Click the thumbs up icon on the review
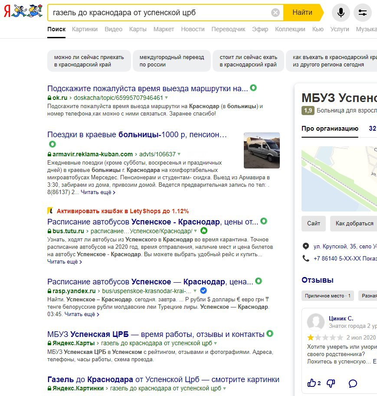The image size is (377, 396). [311, 383]
